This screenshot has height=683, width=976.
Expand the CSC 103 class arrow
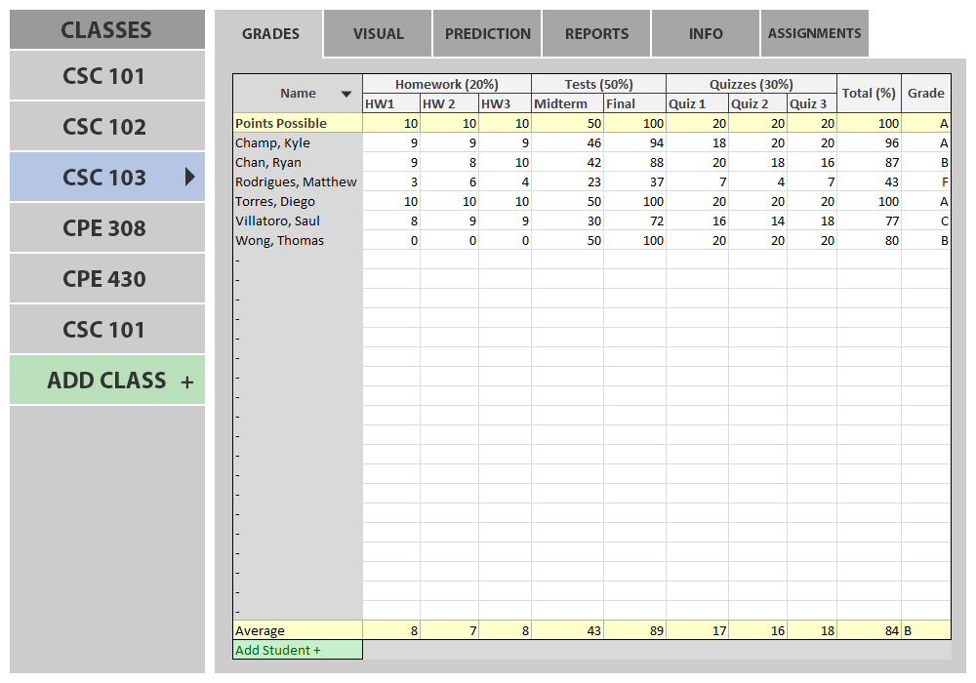pos(190,177)
